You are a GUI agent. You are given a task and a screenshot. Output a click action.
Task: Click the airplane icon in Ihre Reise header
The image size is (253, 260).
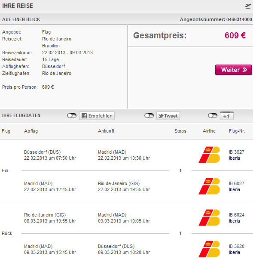248,6
